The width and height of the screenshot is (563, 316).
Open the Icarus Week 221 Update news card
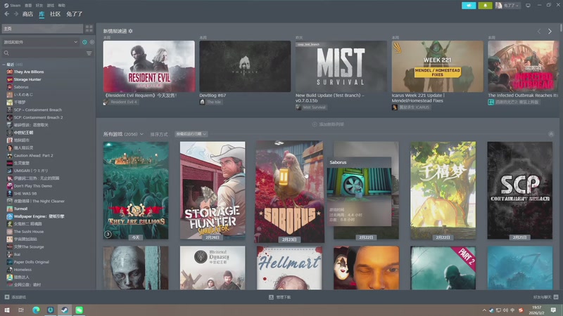pyautogui.click(x=437, y=66)
